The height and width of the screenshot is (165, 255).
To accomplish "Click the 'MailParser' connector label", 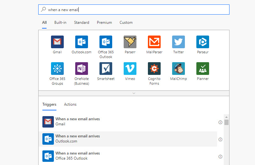I will point(154,52).
